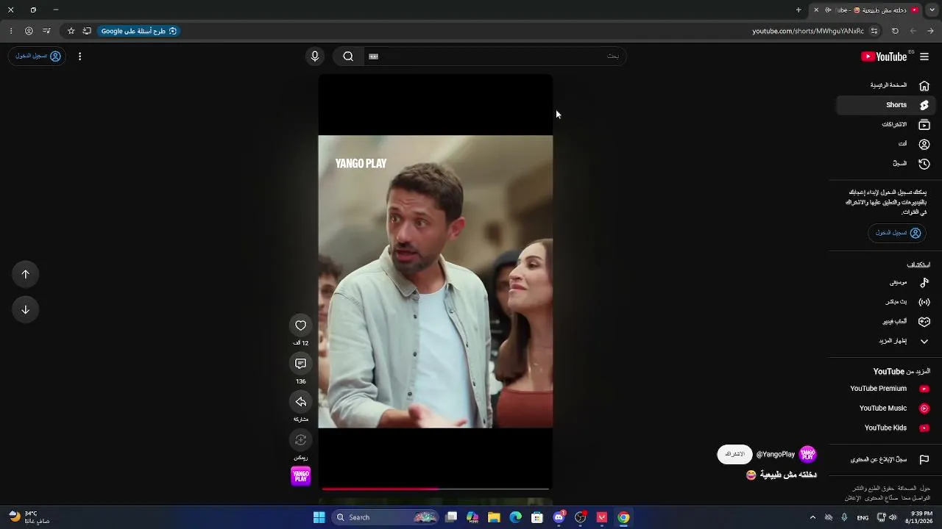Click the browser Forward arrow

(x=913, y=31)
